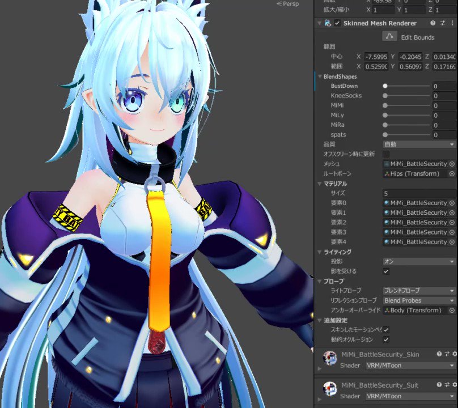This screenshot has height=408, width=458.
Task: Open the 品質 dropdown set to 自動
Action: [419, 144]
